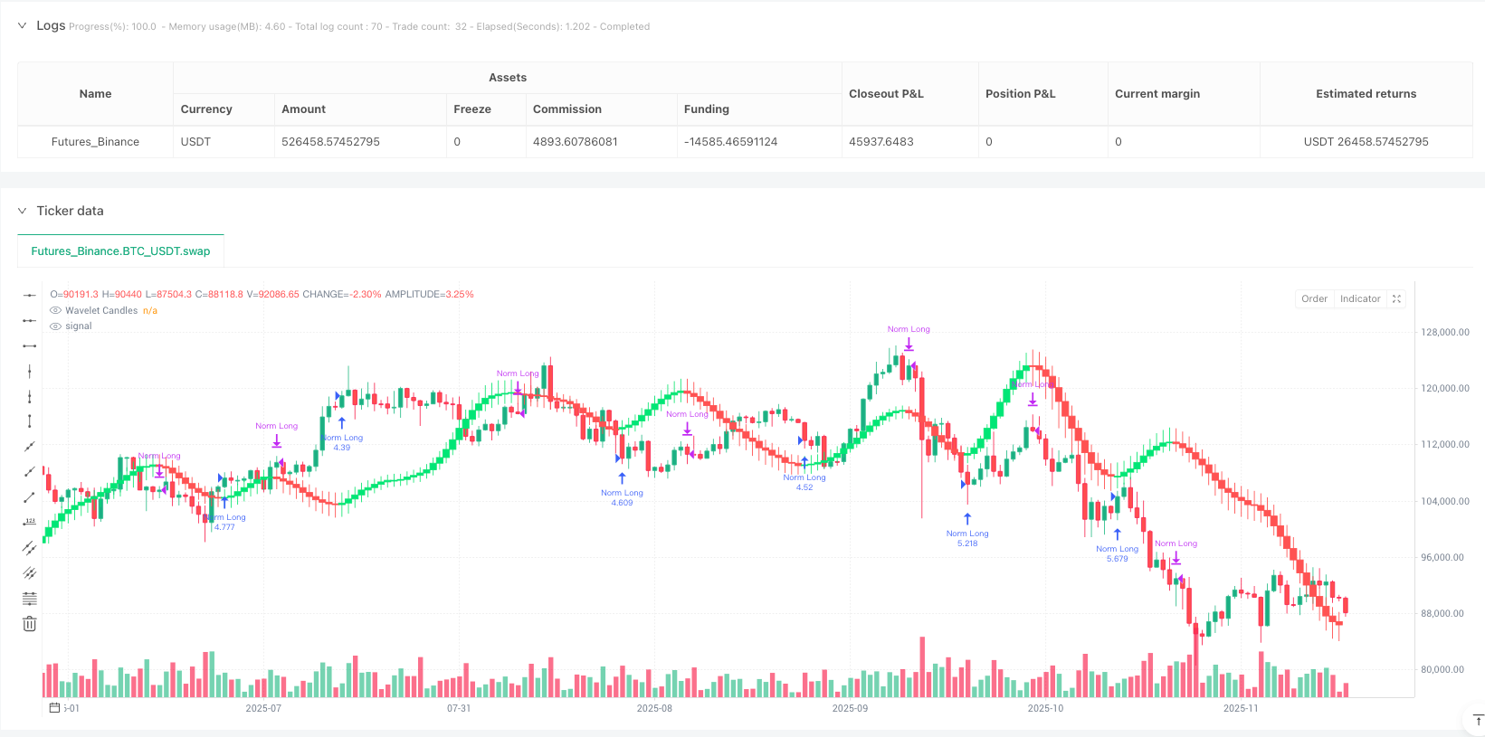Collapse the Ticker data section
Viewport: 1485px width, 737px height.
[x=23, y=211]
